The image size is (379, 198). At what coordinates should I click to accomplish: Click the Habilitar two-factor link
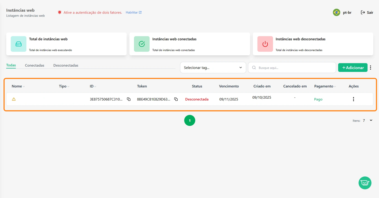133,13
